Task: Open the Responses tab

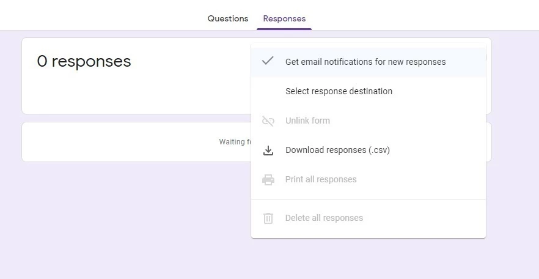Action: 284,18
